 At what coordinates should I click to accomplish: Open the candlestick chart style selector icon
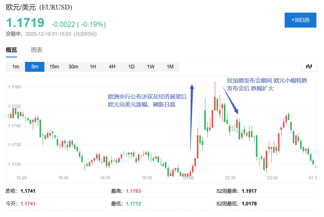point(309,67)
